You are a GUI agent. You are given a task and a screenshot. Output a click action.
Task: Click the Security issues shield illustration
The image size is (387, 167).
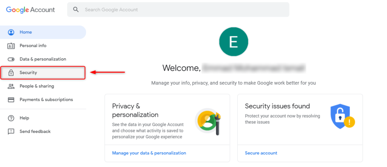(342, 116)
